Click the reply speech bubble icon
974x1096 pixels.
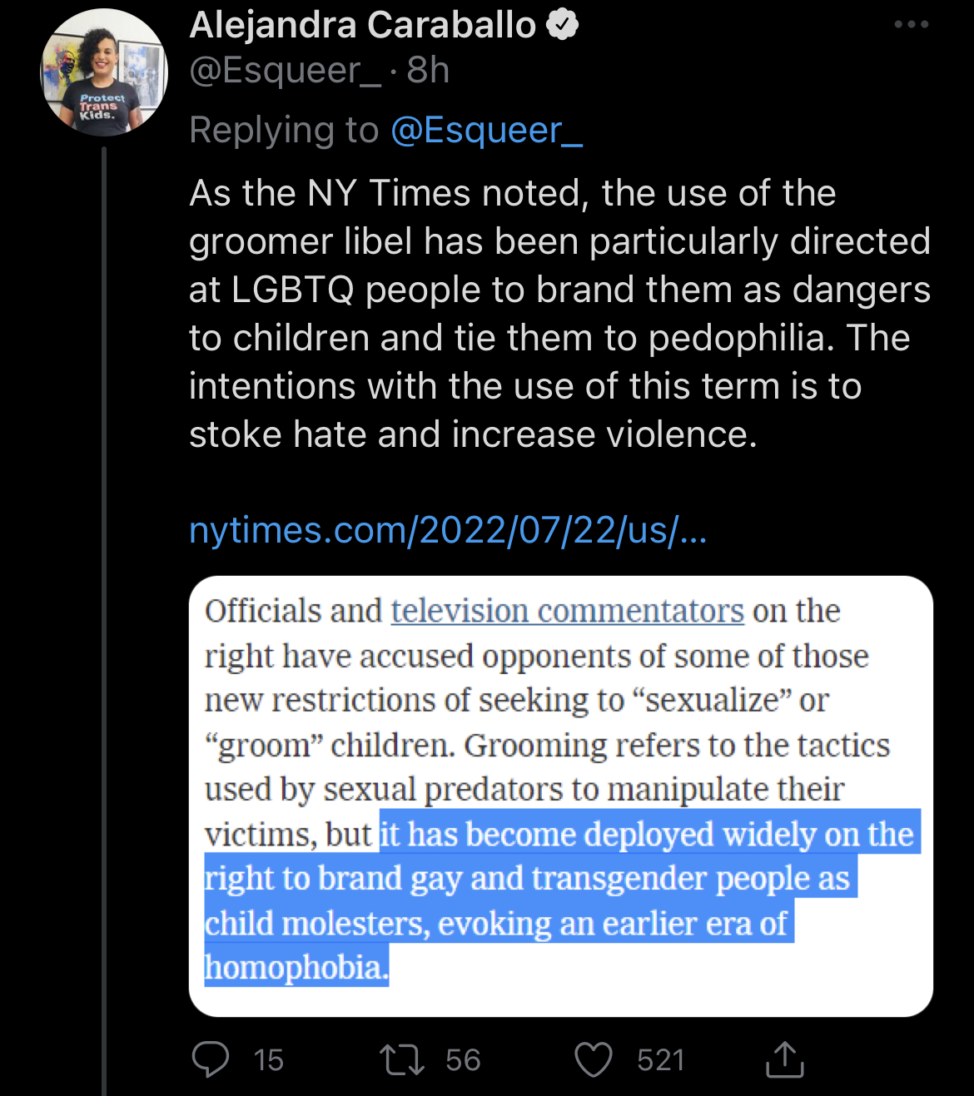click(211, 1059)
